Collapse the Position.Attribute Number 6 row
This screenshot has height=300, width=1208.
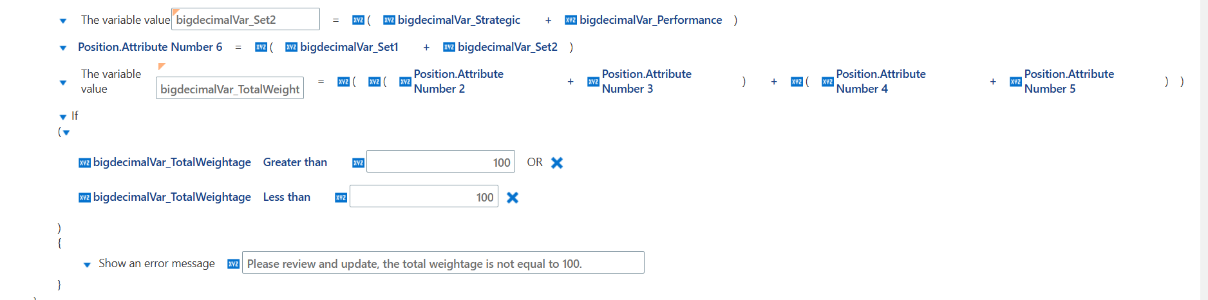tap(63, 48)
